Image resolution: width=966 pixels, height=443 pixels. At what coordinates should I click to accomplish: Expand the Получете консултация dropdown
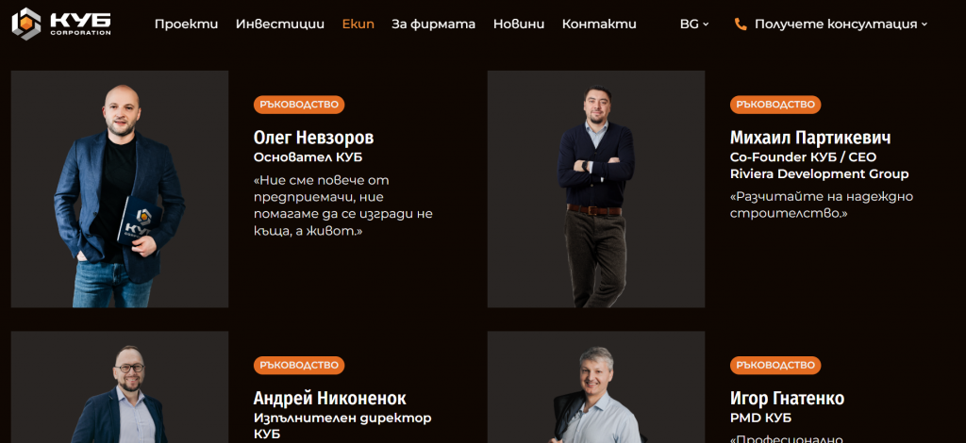[x=841, y=25]
